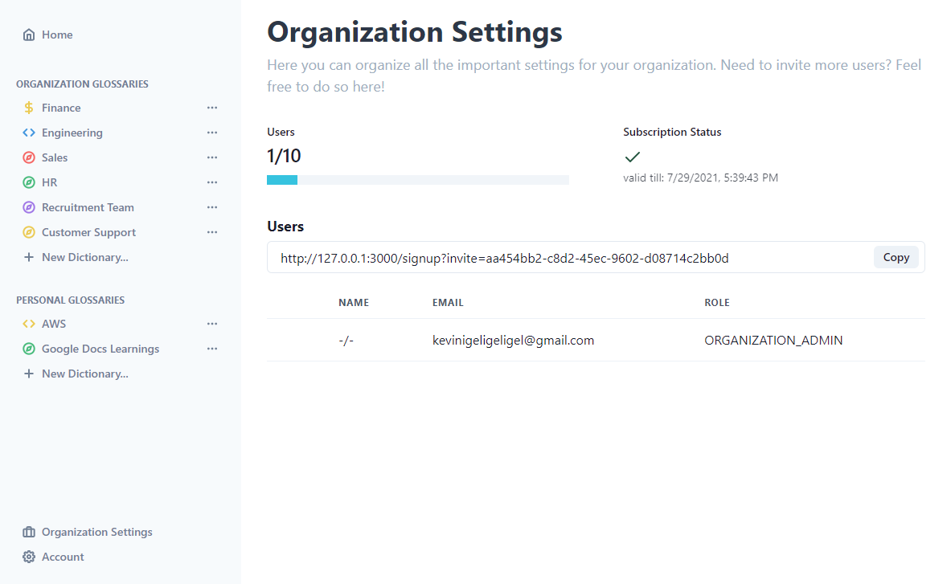The height and width of the screenshot is (584, 951).
Task: Expand Google Docs Learnings options menu
Action: pos(212,349)
